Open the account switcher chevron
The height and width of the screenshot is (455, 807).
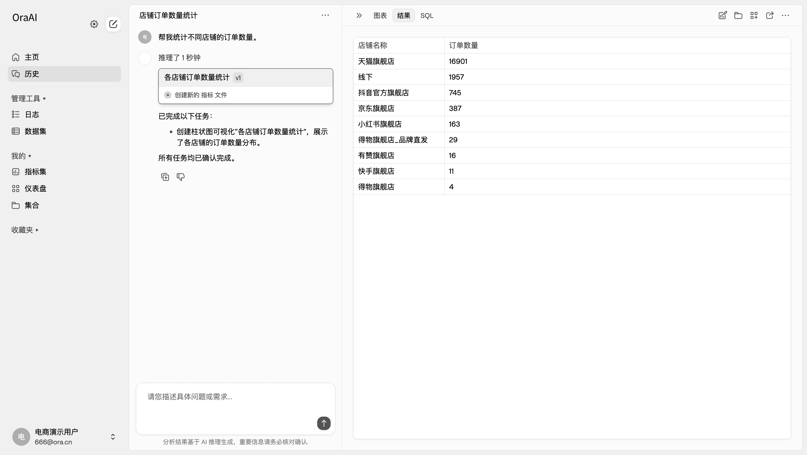112,437
